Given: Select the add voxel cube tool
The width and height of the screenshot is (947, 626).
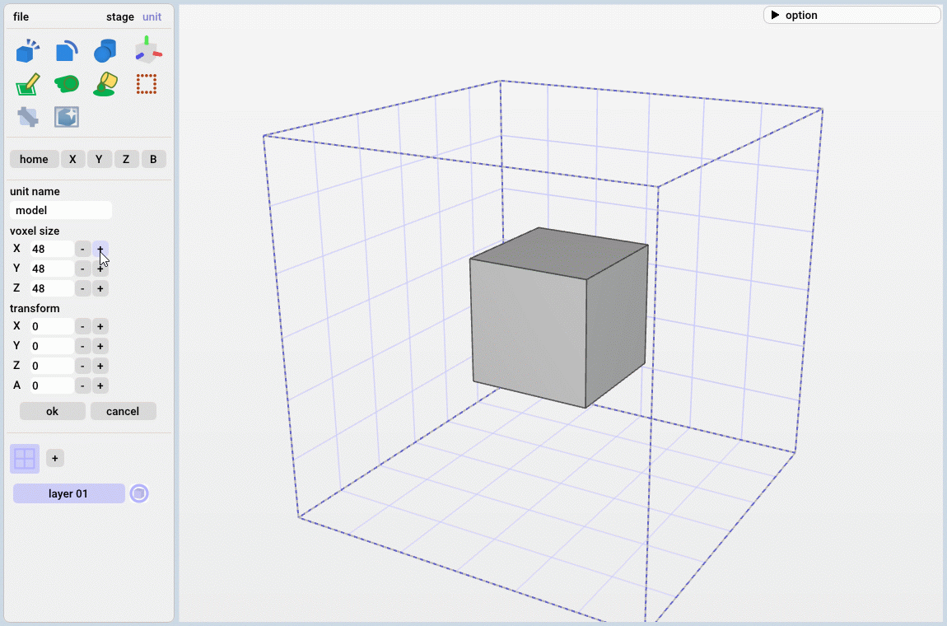Looking at the screenshot, I should click(28, 51).
